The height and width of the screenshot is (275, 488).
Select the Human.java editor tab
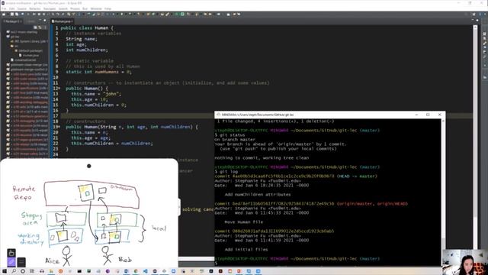click(62, 21)
